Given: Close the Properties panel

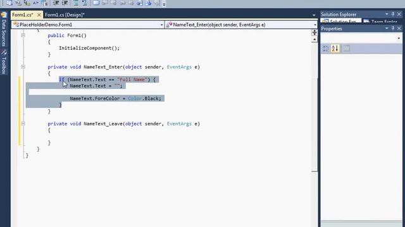Looking at the screenshot, I should point(399,28).
